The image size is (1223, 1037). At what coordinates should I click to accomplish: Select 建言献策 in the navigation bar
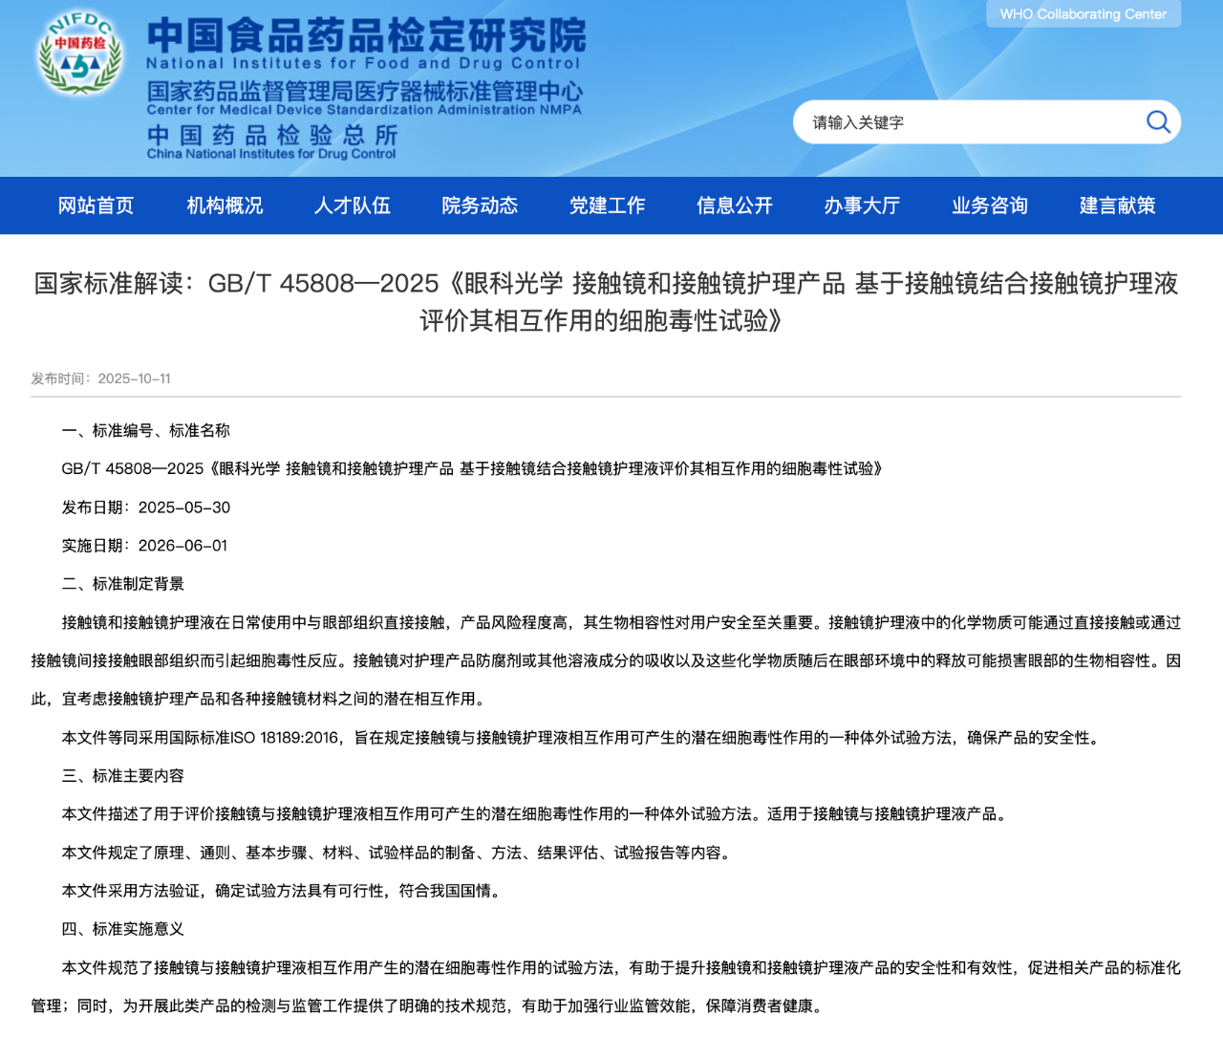tap(1117, 205)
